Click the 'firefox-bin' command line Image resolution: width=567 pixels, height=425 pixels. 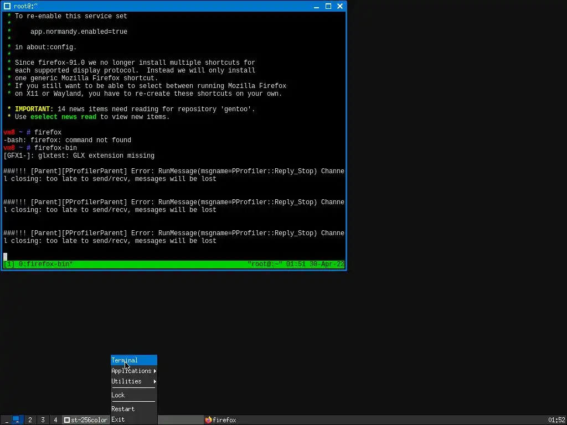pos(56,148)
